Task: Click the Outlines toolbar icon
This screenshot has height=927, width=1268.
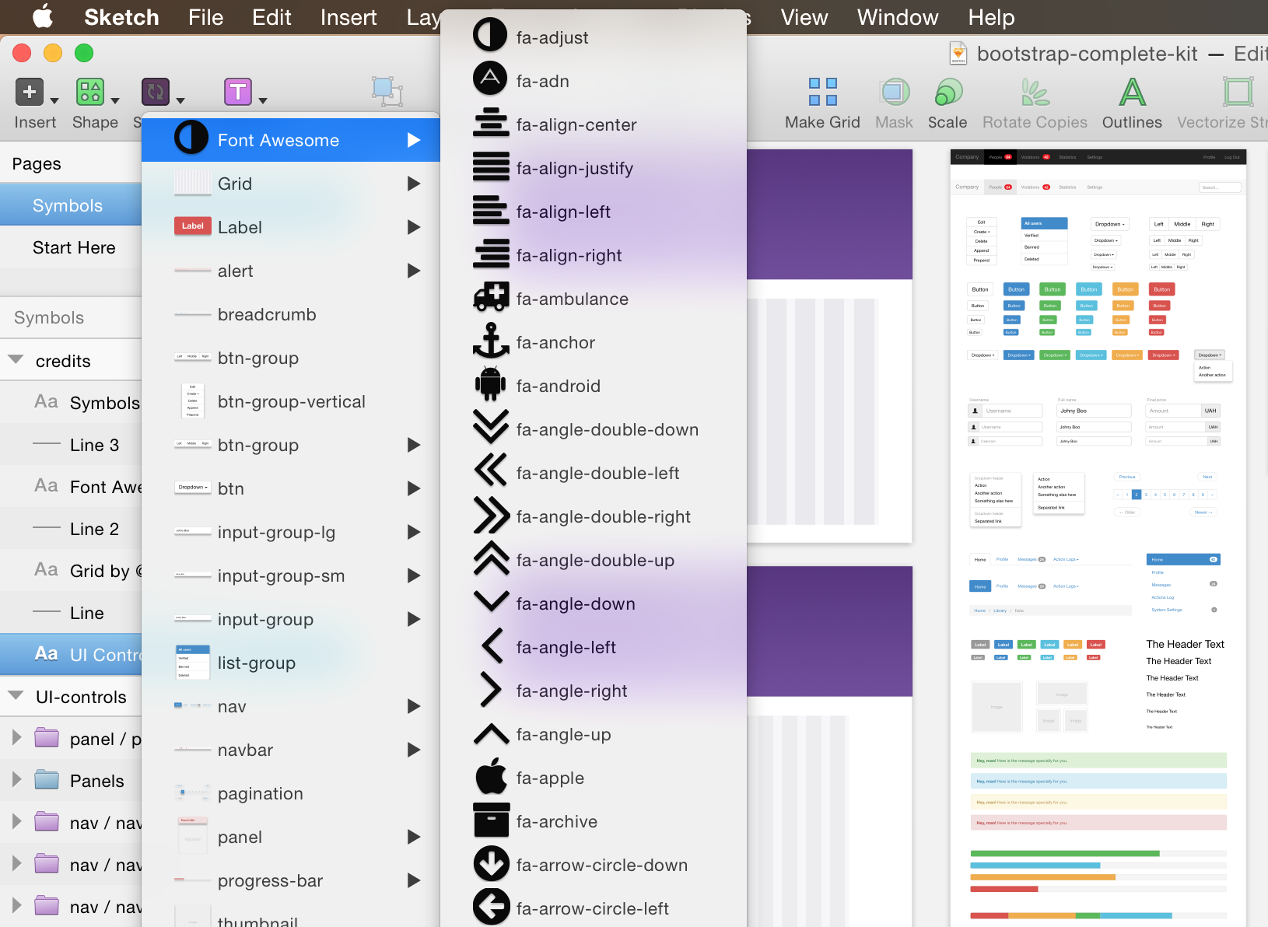Action: point(1132,92)
